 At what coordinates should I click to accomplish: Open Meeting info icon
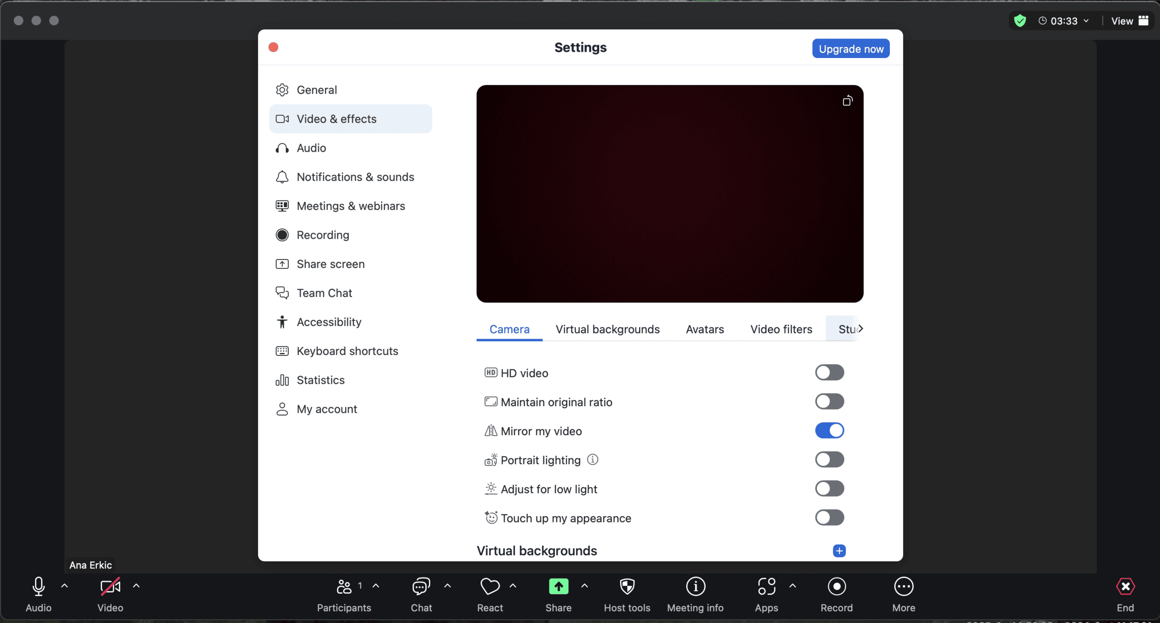[696, 586]
